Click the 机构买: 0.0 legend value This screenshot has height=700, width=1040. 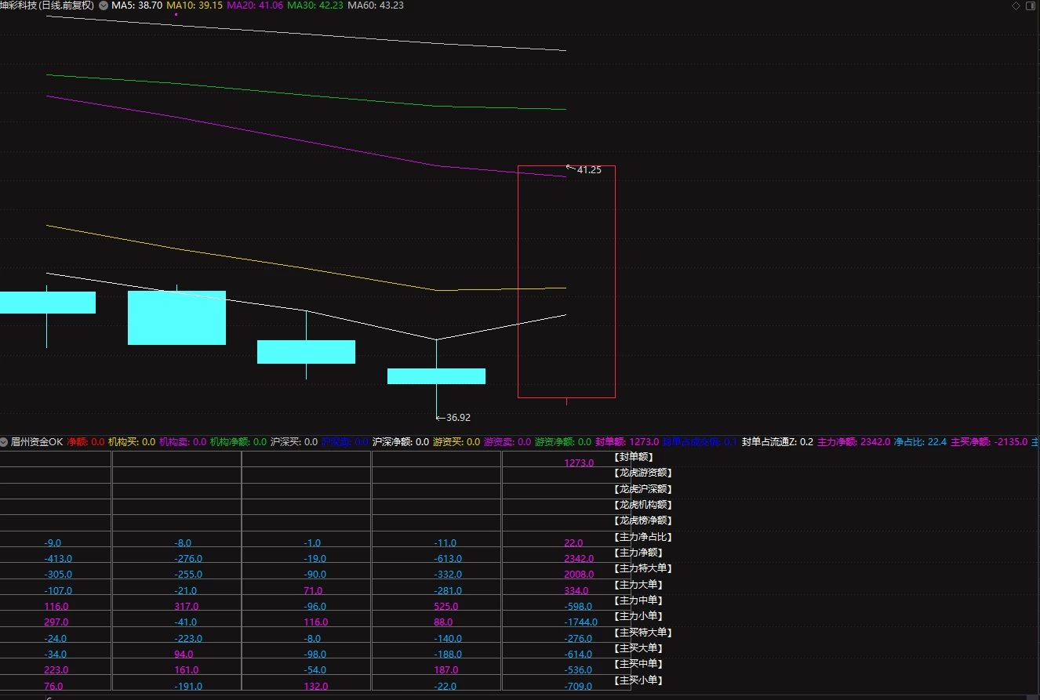coord(132,442)
